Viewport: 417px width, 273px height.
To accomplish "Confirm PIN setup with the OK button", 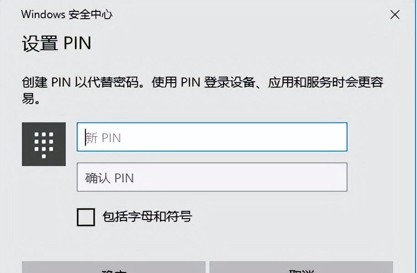I will 113,268.
